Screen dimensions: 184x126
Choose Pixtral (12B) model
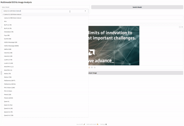[x=8, y=95]
